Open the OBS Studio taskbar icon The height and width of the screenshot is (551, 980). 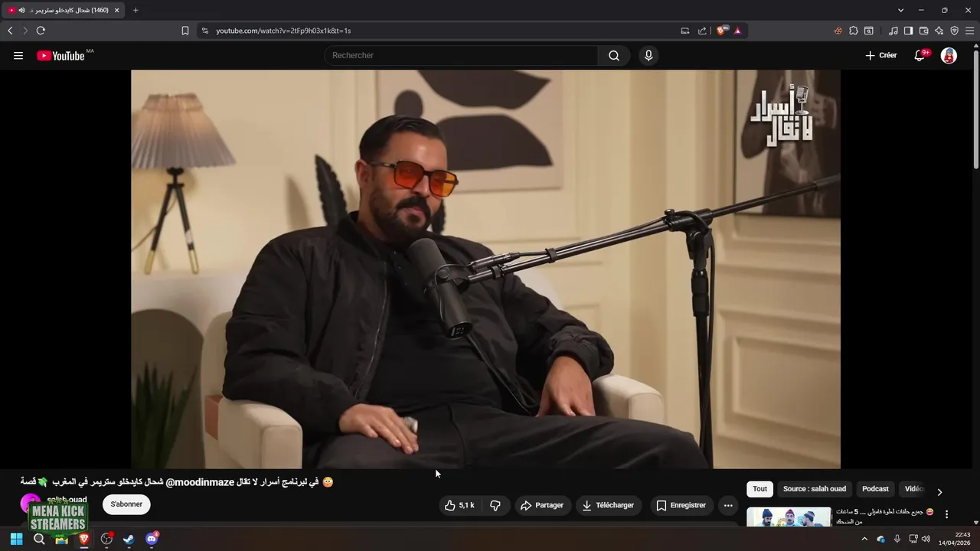(x=107, y=539)
